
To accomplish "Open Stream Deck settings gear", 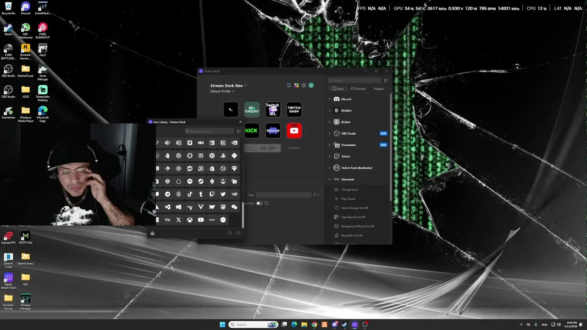I will point(304,85).
